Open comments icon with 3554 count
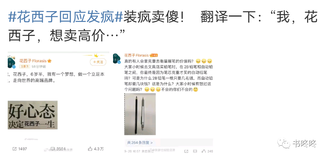The height and width of the screenshot is (158, 327). point(53,149)
